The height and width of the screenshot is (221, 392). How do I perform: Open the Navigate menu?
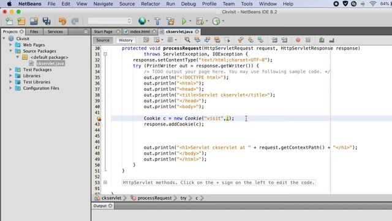coord(103,4)
